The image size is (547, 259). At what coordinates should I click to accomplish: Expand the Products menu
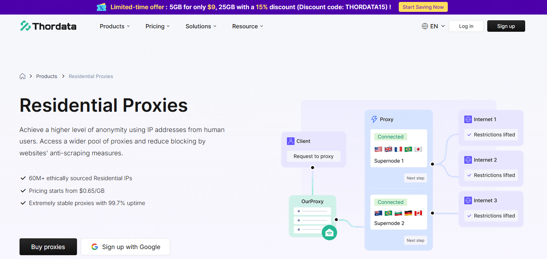[x=115, y=26]
